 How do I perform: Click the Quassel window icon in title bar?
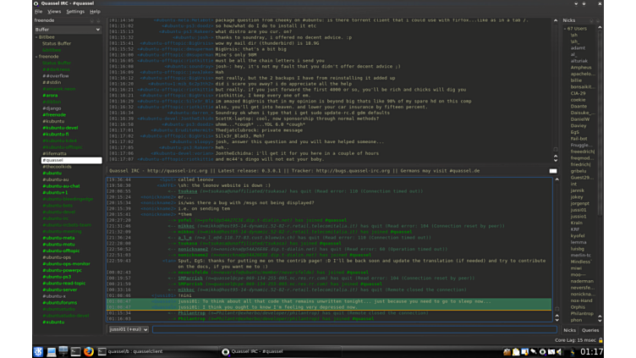pyautogui.click(x=36, y=3)
